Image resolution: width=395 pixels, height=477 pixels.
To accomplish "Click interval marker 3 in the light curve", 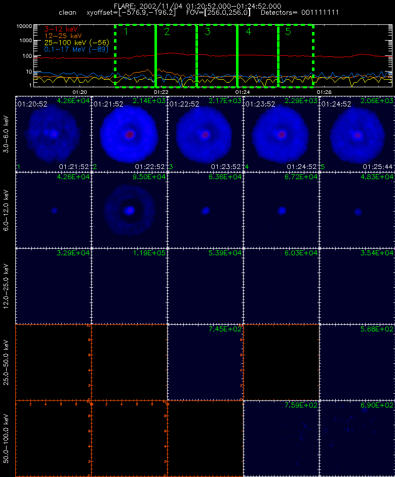I will click(208, 31).
